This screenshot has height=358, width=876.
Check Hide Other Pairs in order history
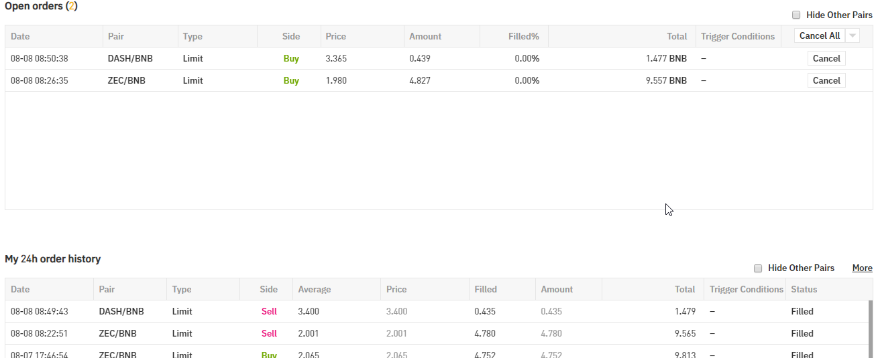pyautogui.click(x=758, y=268)
